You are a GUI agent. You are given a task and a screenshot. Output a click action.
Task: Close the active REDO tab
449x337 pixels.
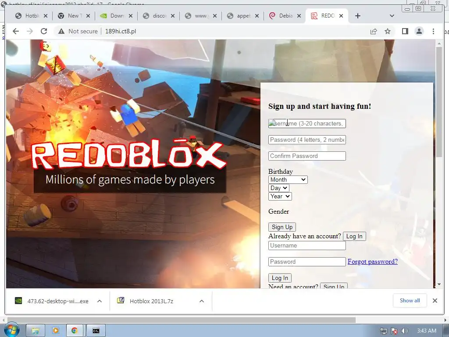click(x=341, y=16)
